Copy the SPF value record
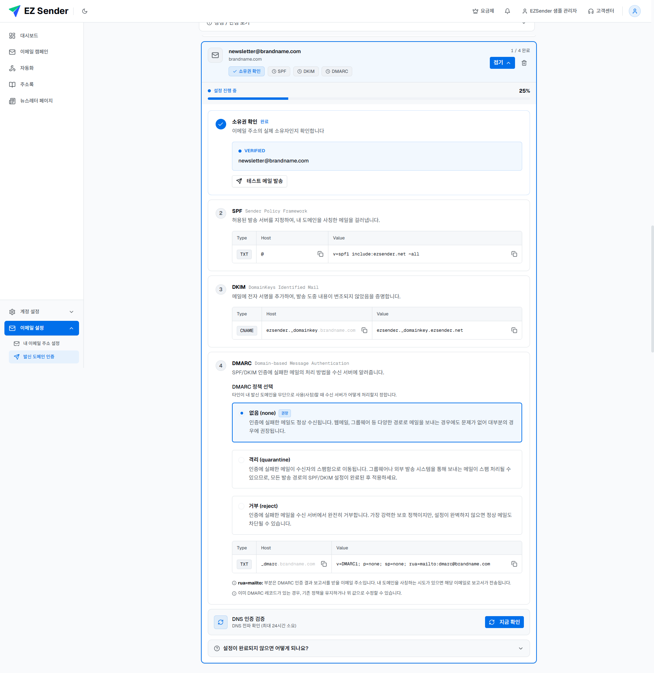The width and height of the screenshot is (654, 673). pos(514,254)
